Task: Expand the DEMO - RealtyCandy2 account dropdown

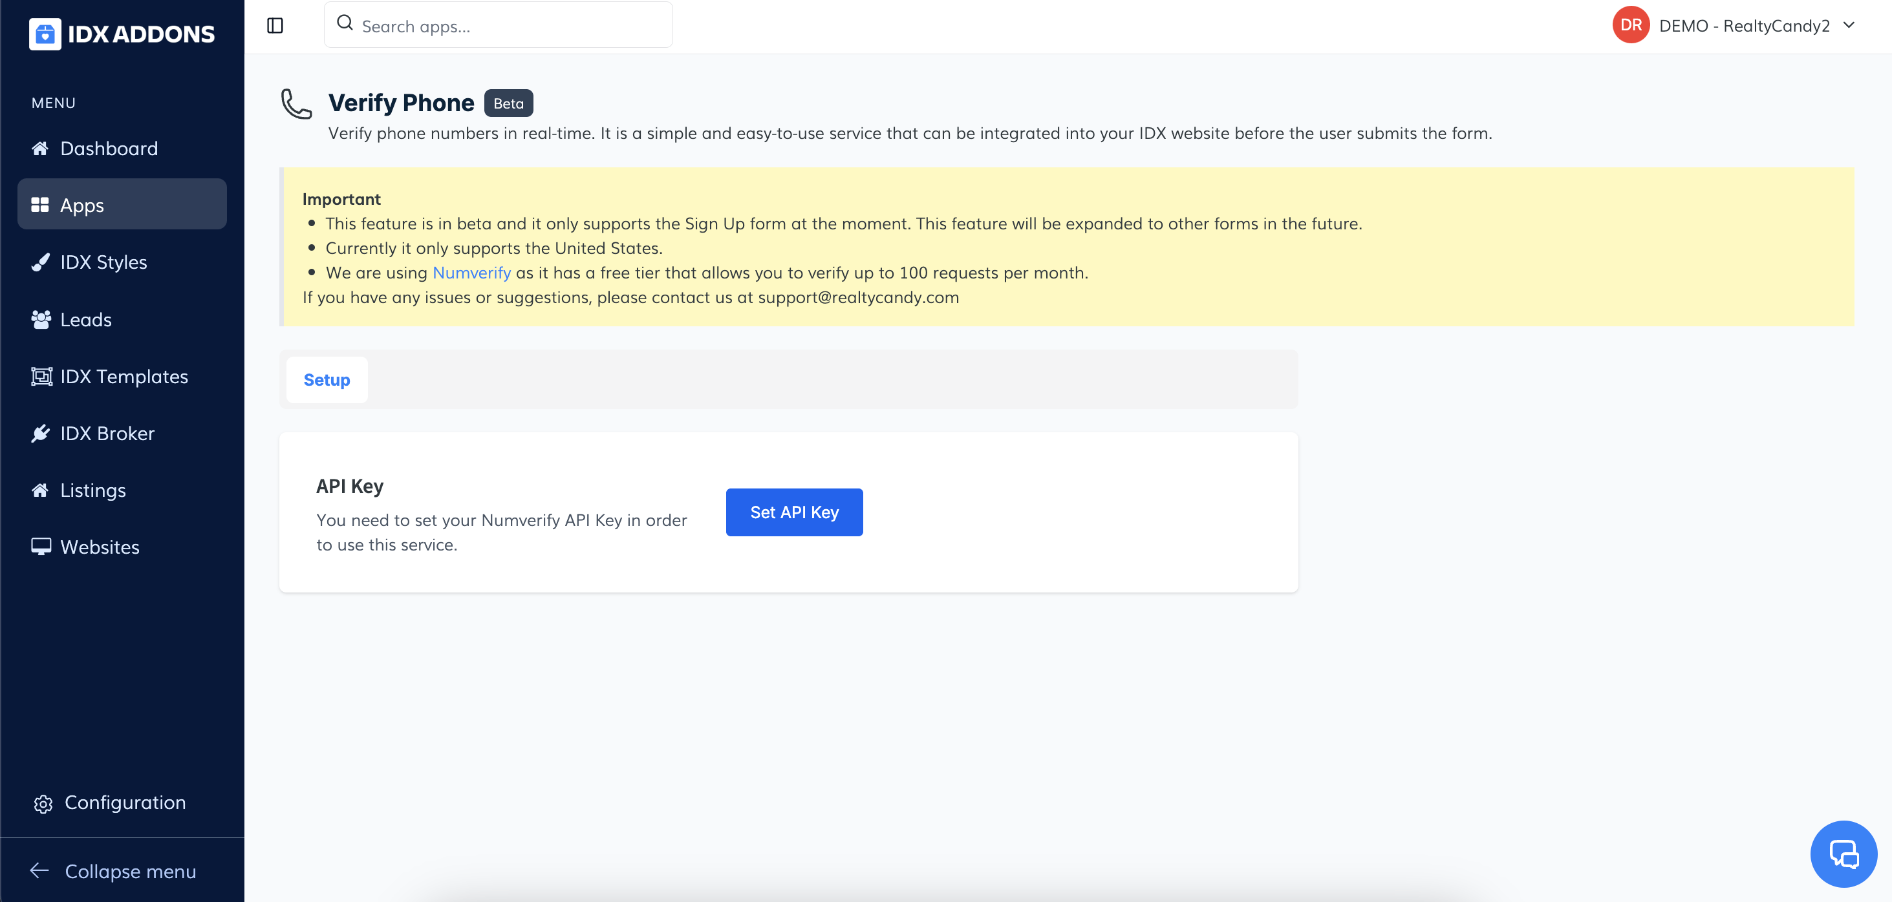Action: click(1847, 26)
